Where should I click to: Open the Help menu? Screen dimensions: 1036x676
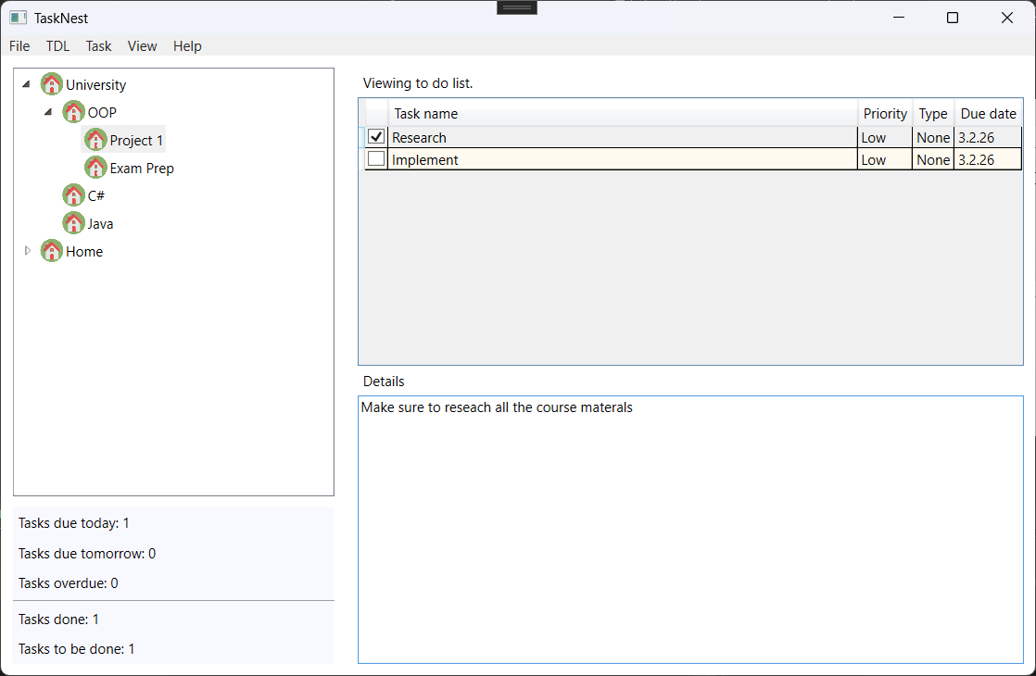point(187,46)
